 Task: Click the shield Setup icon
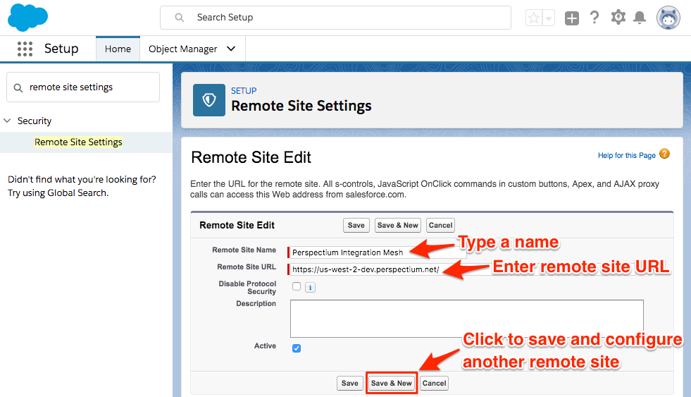209,100
